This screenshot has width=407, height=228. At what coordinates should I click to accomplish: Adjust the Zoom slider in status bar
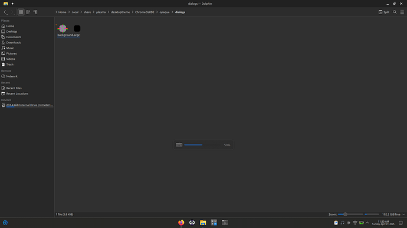click(x=350, y=214)
